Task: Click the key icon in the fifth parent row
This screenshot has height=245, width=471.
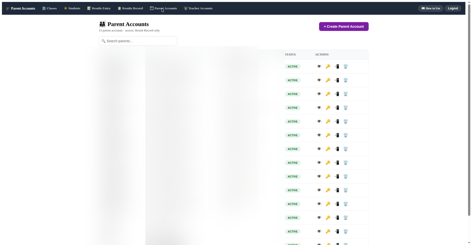Action: click(328, 122)
